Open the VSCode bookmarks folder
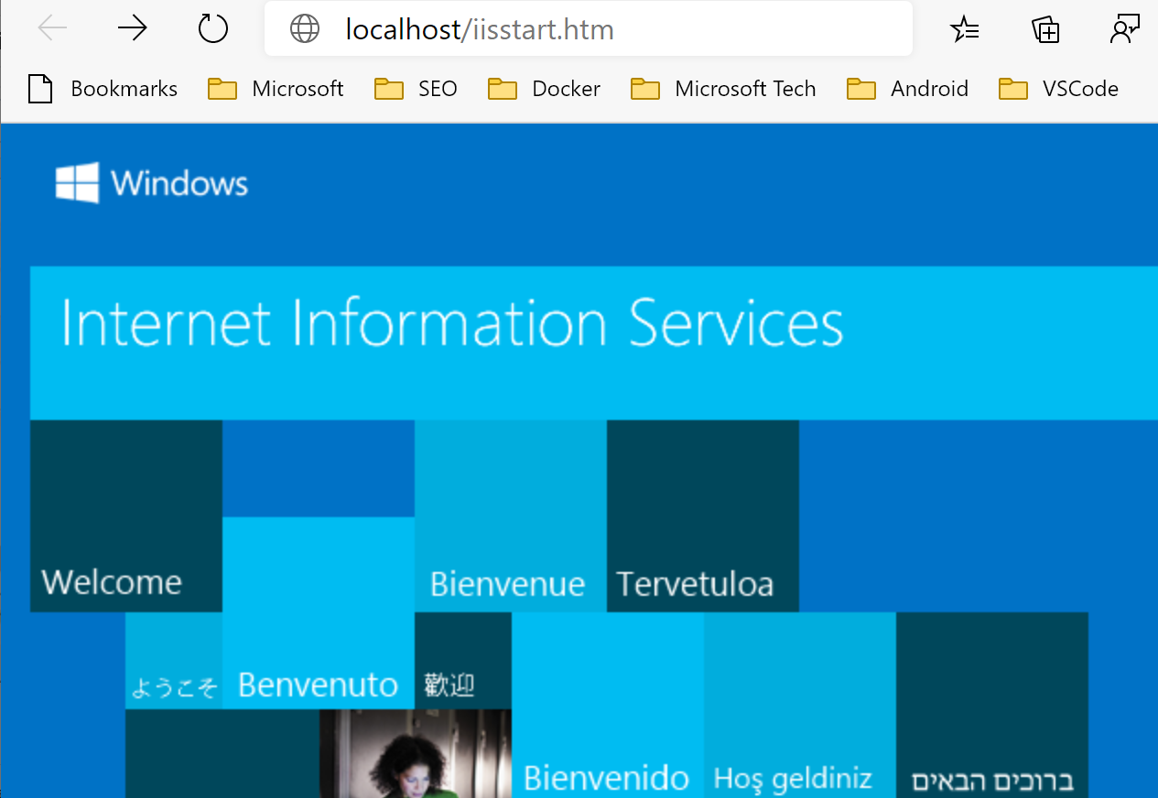This screenshot has width=1158, height=798. [x=1058, y=89]
